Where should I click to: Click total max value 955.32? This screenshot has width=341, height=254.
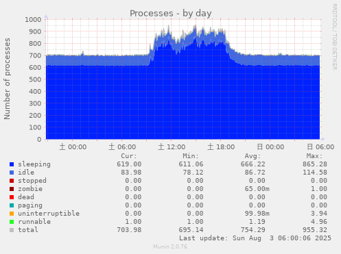(315, 230)
